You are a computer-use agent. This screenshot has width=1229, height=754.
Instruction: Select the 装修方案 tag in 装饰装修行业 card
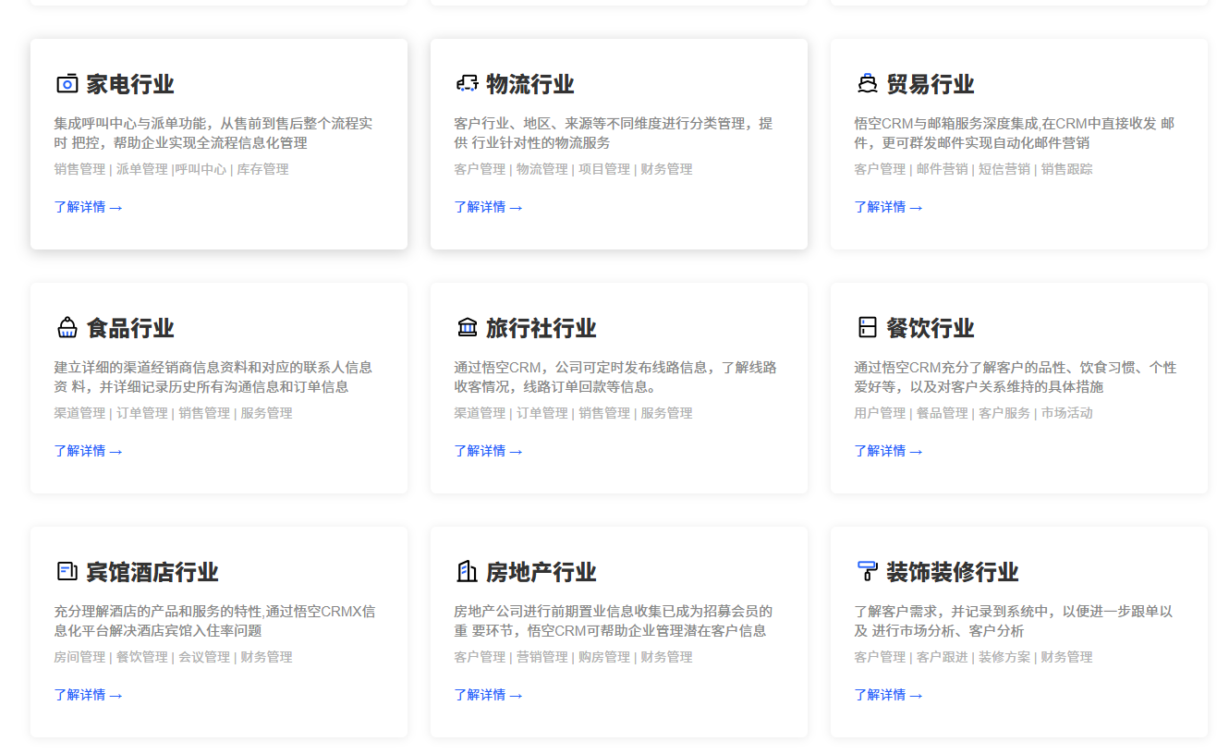(1004, 657)
